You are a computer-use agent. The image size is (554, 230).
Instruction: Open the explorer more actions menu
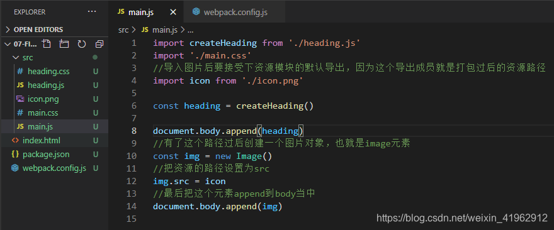(x=92, y=12)
